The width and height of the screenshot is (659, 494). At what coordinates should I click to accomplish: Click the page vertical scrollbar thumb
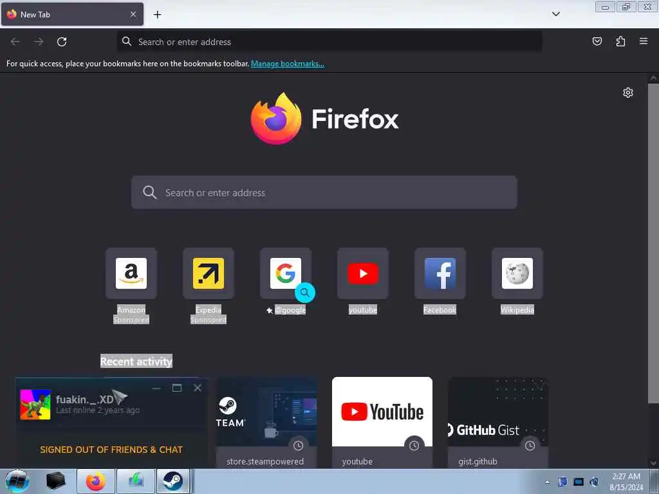coord(653,244)
